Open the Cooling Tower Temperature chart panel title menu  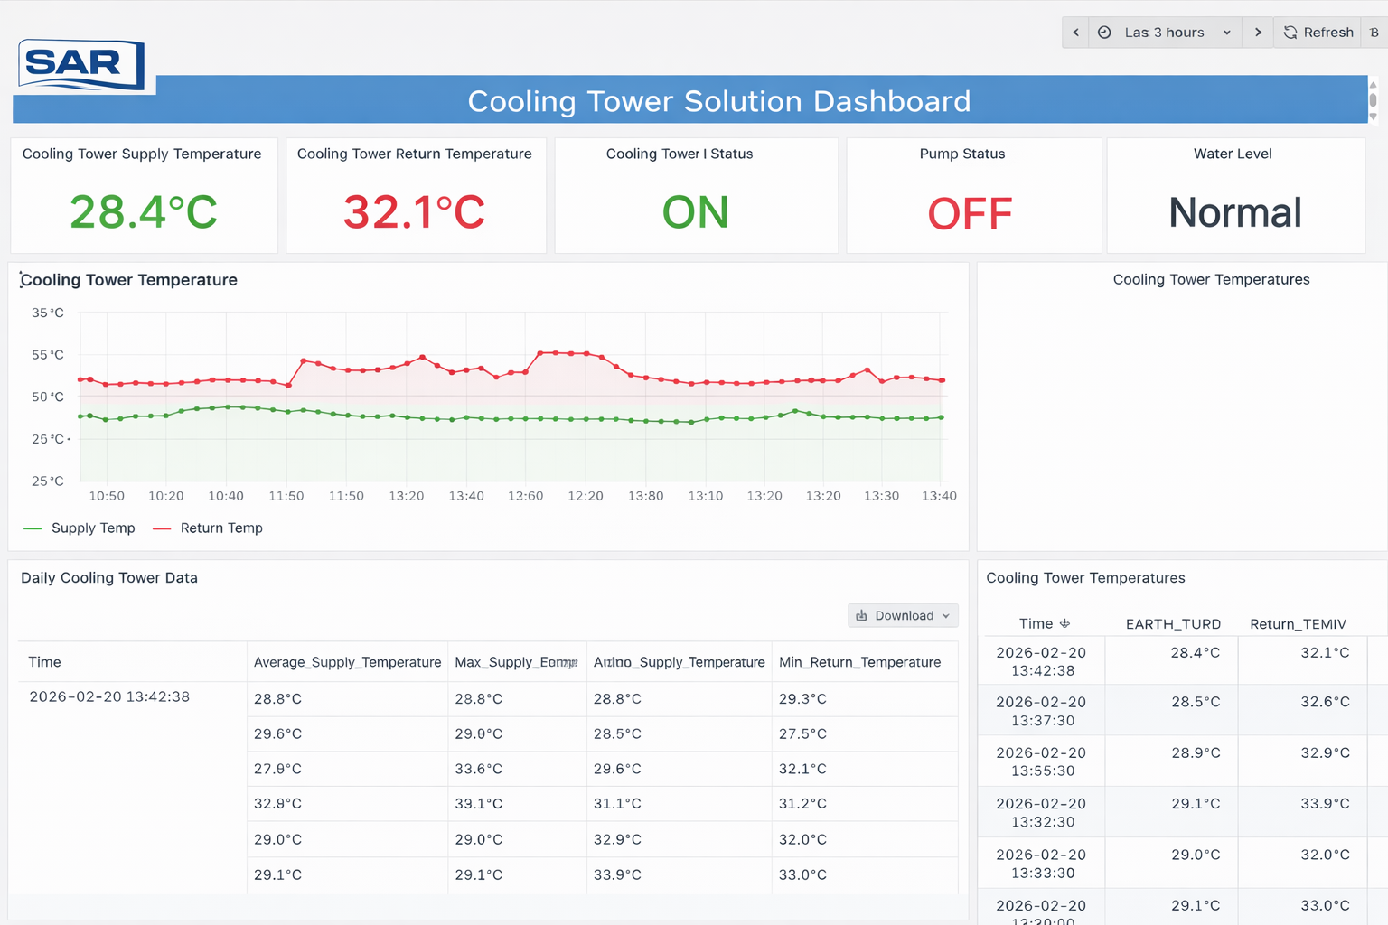point(129,280)
